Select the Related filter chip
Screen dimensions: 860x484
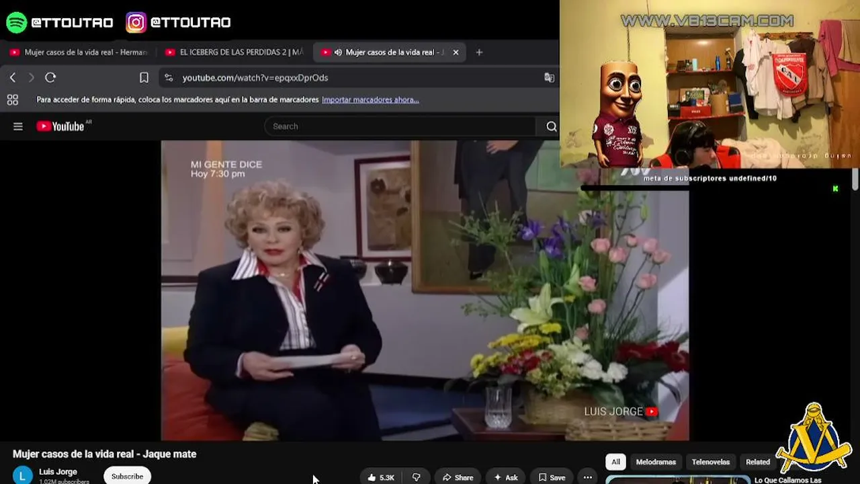758,462
